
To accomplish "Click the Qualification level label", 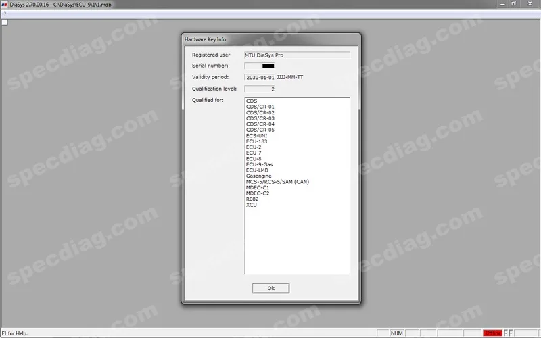I will 214,89.
